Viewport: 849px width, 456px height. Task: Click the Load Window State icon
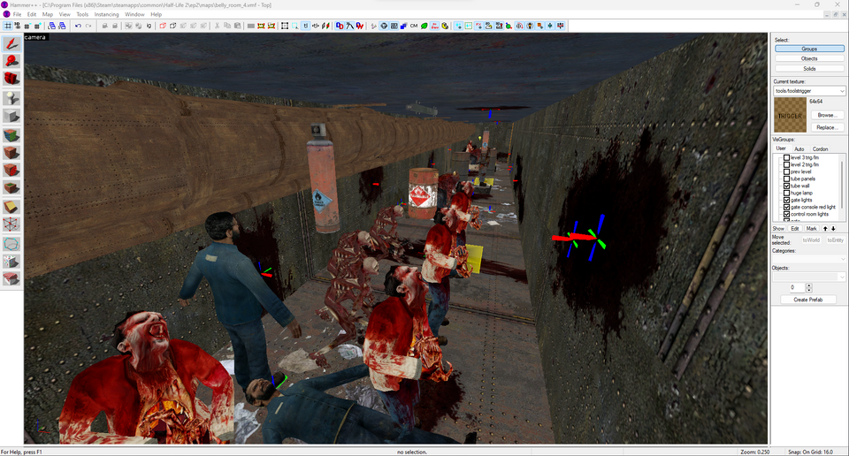(x=51, y=26)
